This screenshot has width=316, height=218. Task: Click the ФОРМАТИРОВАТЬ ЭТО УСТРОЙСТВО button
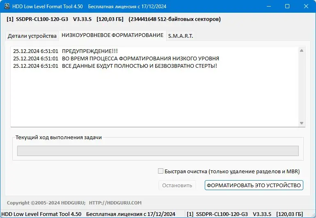[254, 185]
